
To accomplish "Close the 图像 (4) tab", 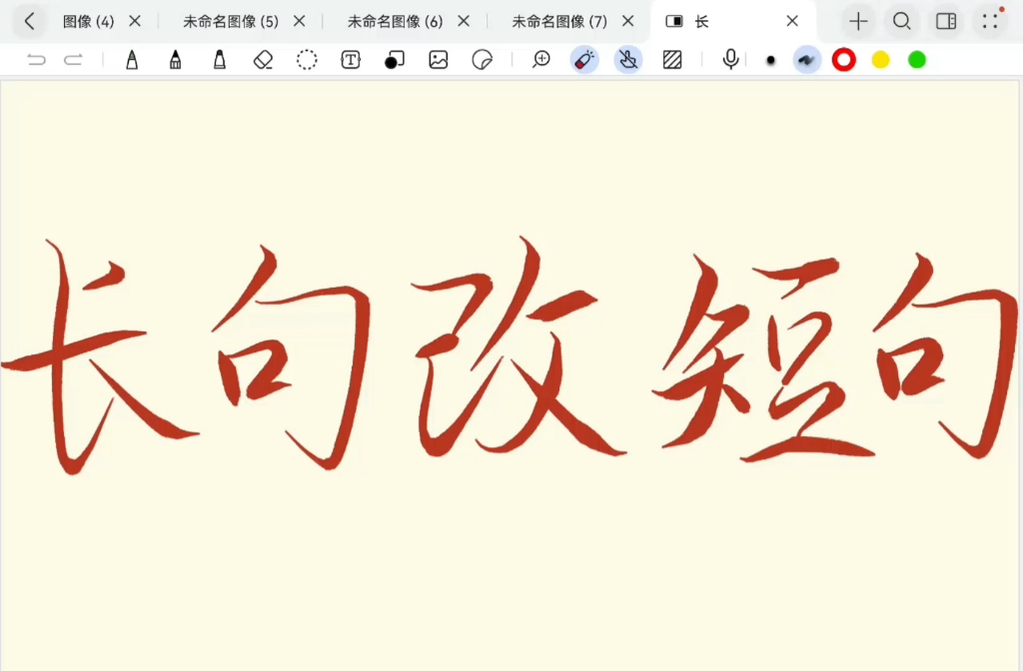I will click(135, 22).
